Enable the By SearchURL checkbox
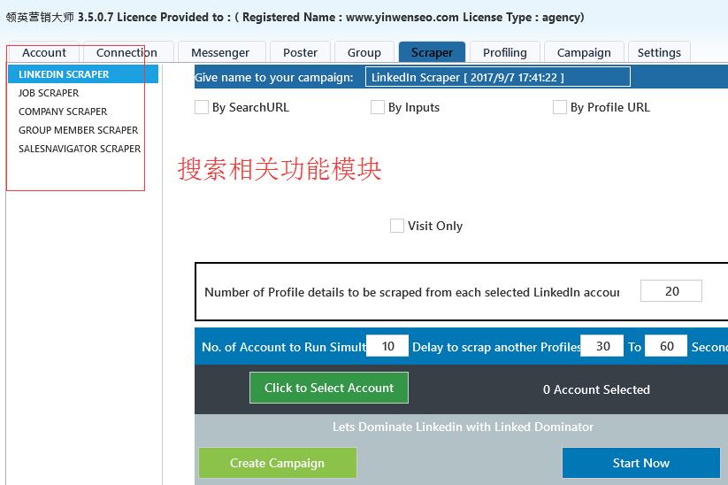This screenshot has height=485, width=728. tap(202, 107)
